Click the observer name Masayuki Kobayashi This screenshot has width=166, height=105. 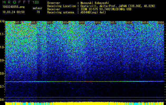95,3
